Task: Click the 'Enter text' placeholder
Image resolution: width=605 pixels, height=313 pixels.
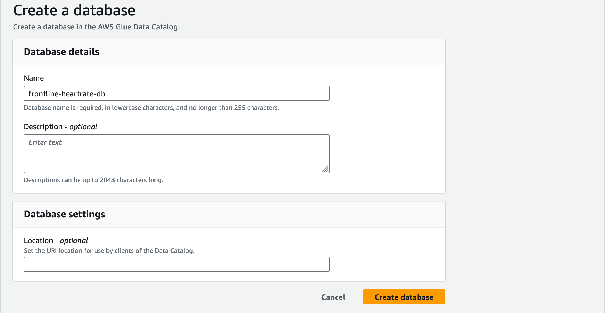Action: [x=45, y=142]
